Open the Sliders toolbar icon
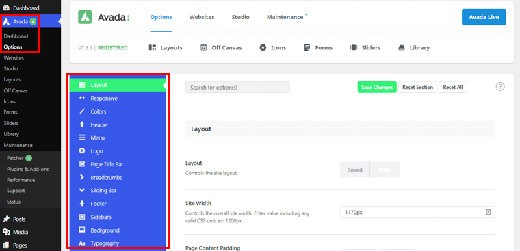520x251 pixels. pos(354,47)
